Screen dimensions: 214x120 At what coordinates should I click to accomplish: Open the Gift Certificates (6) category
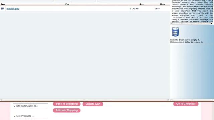pos(26,106)
